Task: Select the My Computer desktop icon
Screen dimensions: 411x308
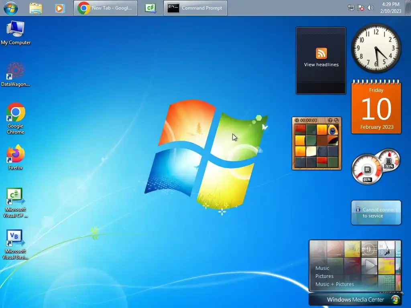Action: point(16,33)
